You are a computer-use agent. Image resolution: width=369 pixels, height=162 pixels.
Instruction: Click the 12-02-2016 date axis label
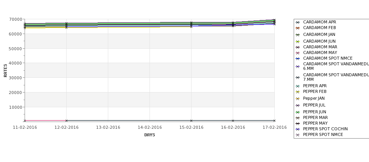pyautogui.click(x=67, y=128)
